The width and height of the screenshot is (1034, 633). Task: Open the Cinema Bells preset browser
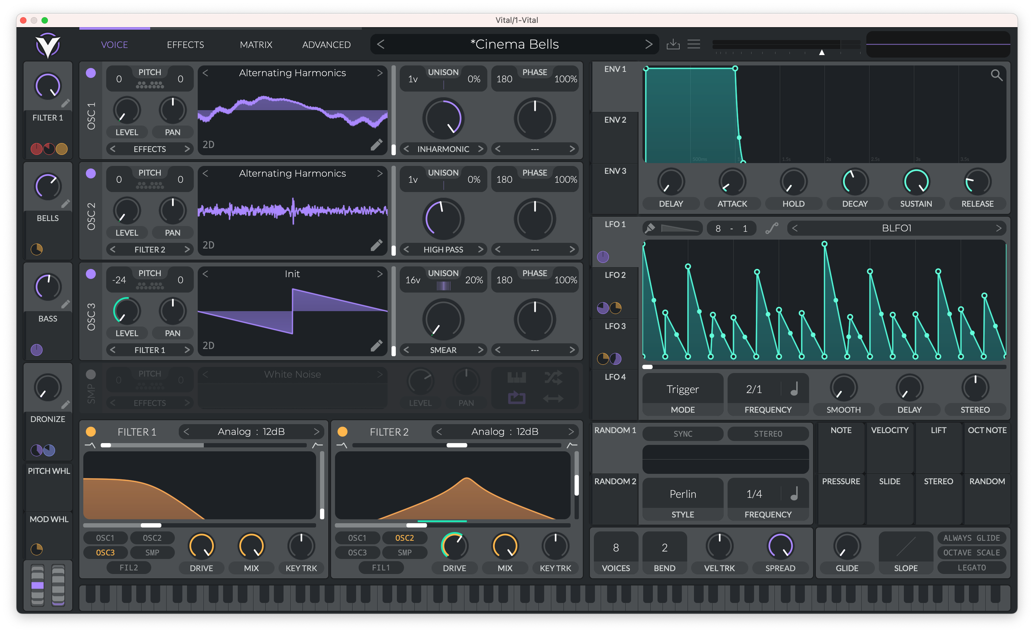(x=514, y=44)
